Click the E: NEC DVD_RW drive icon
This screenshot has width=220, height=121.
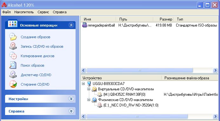coord(100,105)
